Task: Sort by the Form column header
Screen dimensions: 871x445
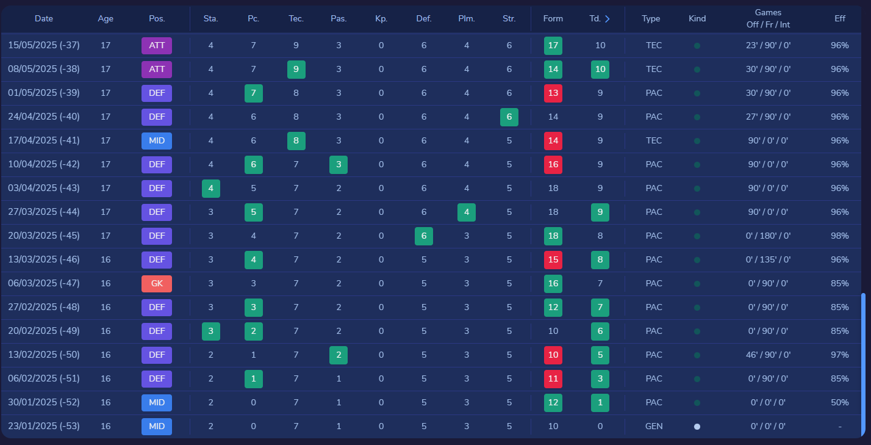Action: pos(553,19)
